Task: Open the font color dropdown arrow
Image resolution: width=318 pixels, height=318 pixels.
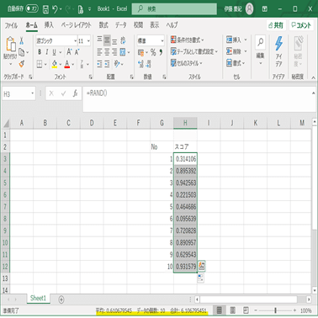Action: (x=73, y=65)
